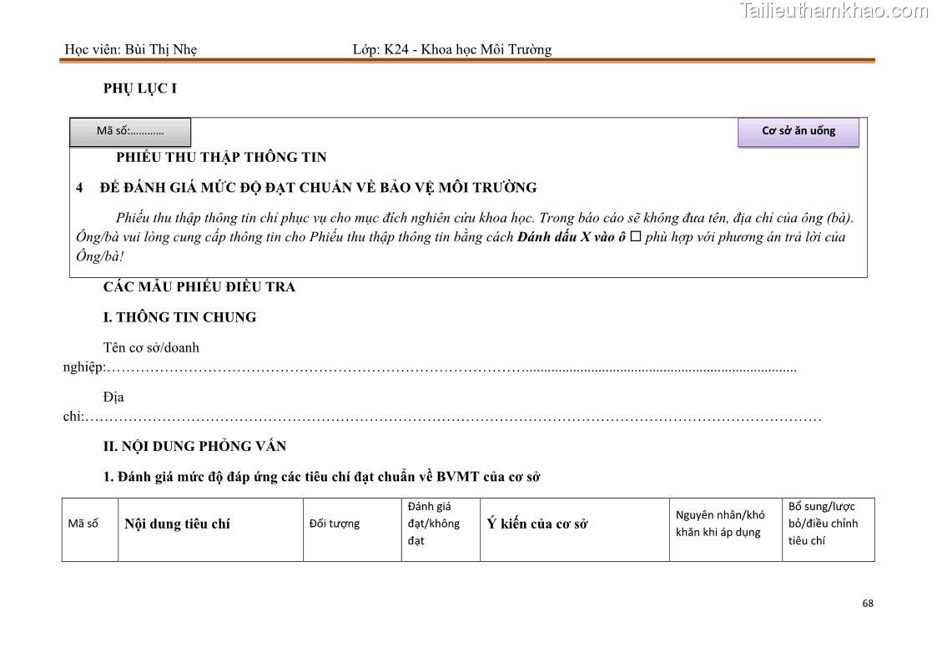This screenshot has width=937, height=663.
Task: Click the "Đánh giá đạt/không đạt" header cell
Action: (x=434, y=524)
